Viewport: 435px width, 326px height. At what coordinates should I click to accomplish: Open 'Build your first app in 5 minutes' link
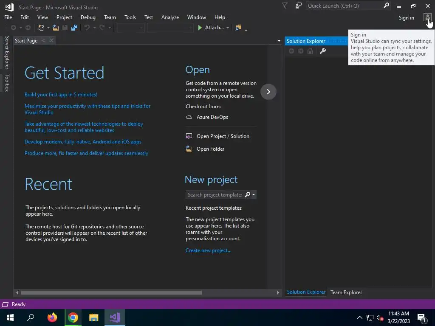pyautogui.click(x=61, y=95)
